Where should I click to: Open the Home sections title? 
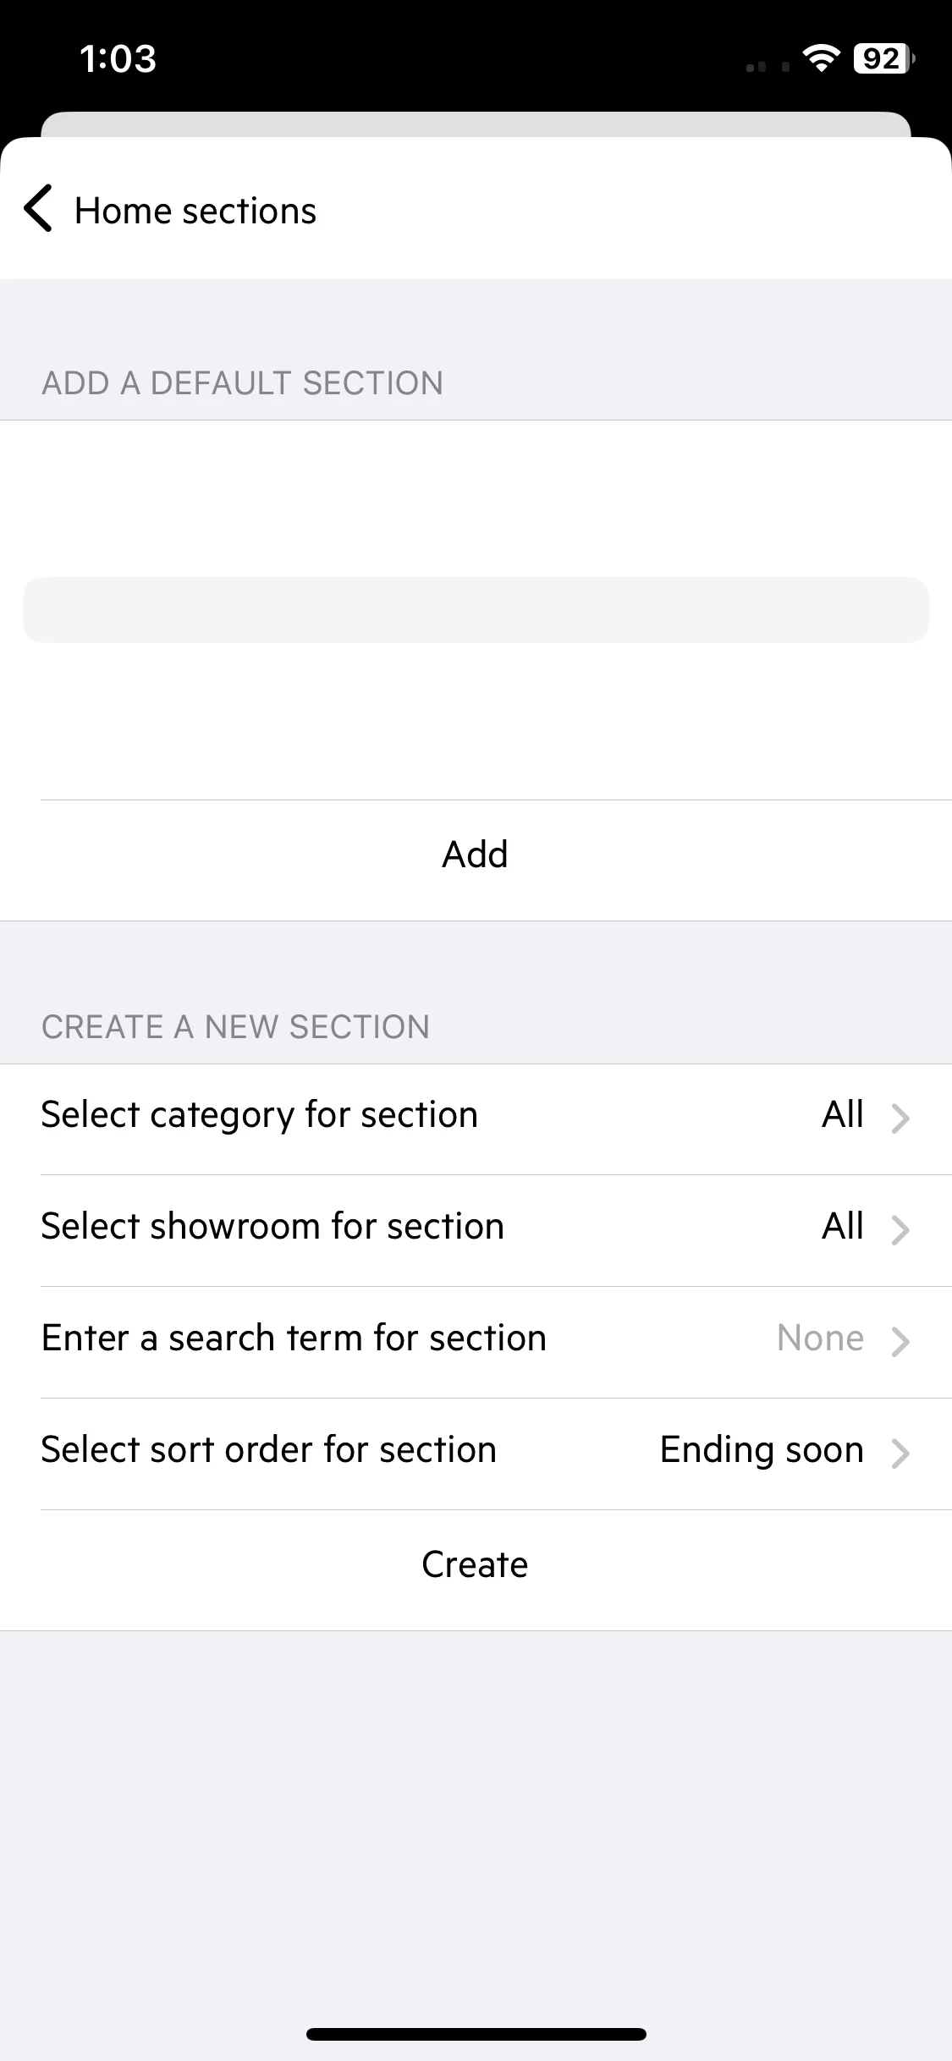(x=195, y=211)
